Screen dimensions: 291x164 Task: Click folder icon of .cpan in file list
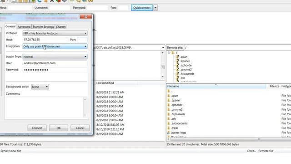pos(169,96)
